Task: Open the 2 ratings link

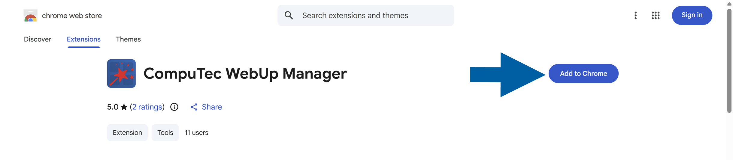Action: tap(147, 107)
